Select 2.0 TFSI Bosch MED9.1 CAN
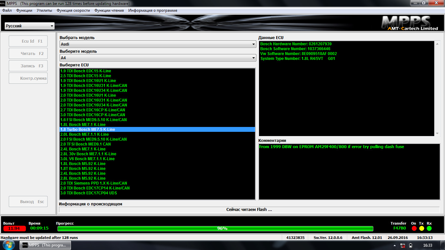This screenshot has width=445, height=250. point(157,144)
